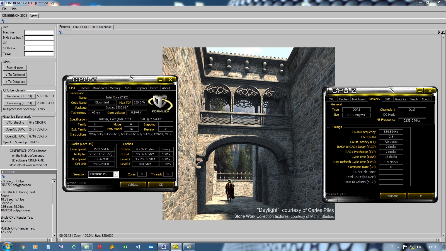Click the pin icon under CINEBENCH 2003 tab
This screenshot has height=251, width=446.
point(3,21)
